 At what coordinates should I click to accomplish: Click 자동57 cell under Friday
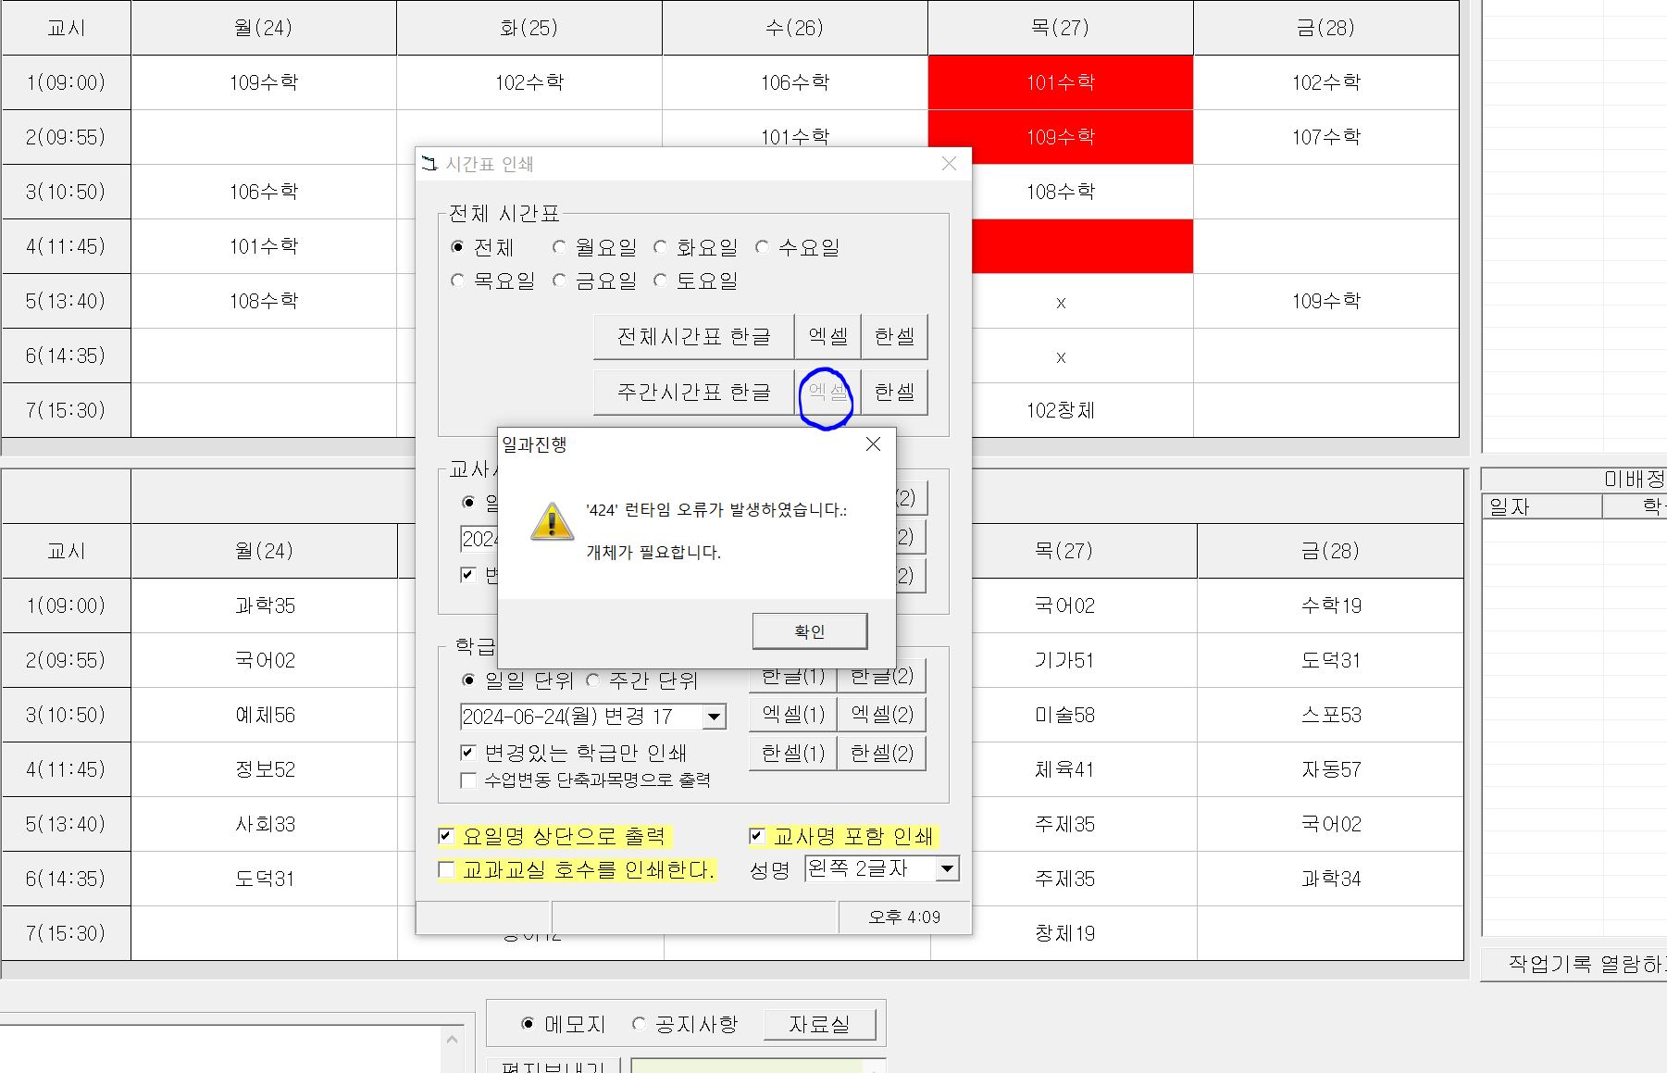[1331, 769]
